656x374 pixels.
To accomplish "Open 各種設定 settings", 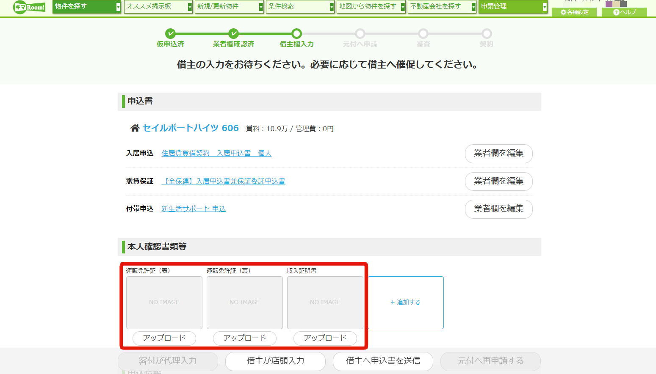I will pos(574,12).
